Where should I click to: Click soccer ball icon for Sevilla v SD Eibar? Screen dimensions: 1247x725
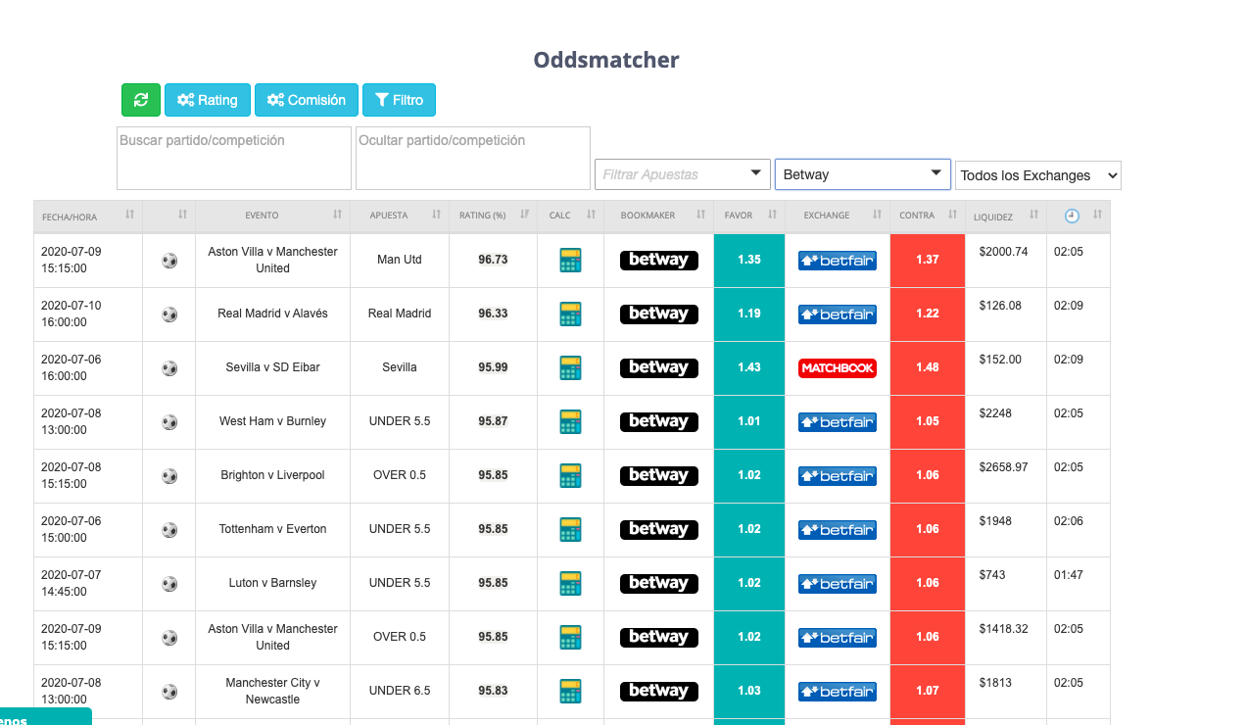pos(169,368)
